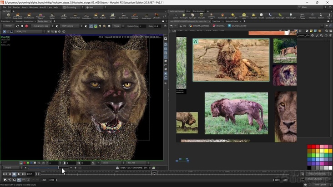The width and height of the screenshot is (333, 187).
Task: Select the Reguide shelf tool
Action: pos(103,16)
